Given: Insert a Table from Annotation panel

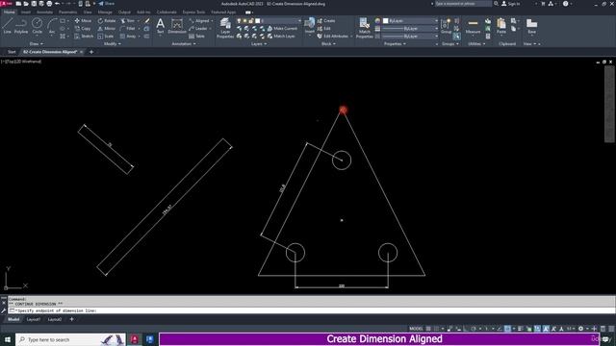Looking at the screenshot, I should click(x=196, y=37).
